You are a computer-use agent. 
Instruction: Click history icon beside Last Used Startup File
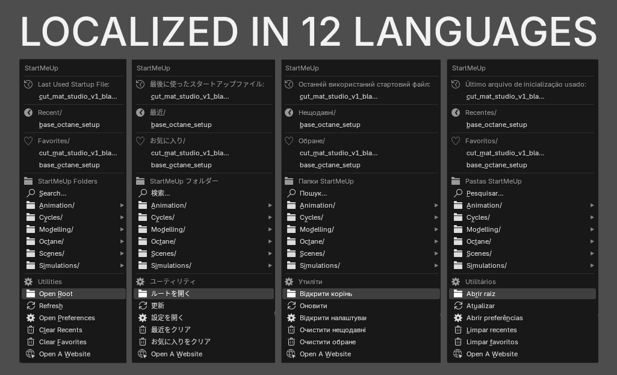pos(28,84)
